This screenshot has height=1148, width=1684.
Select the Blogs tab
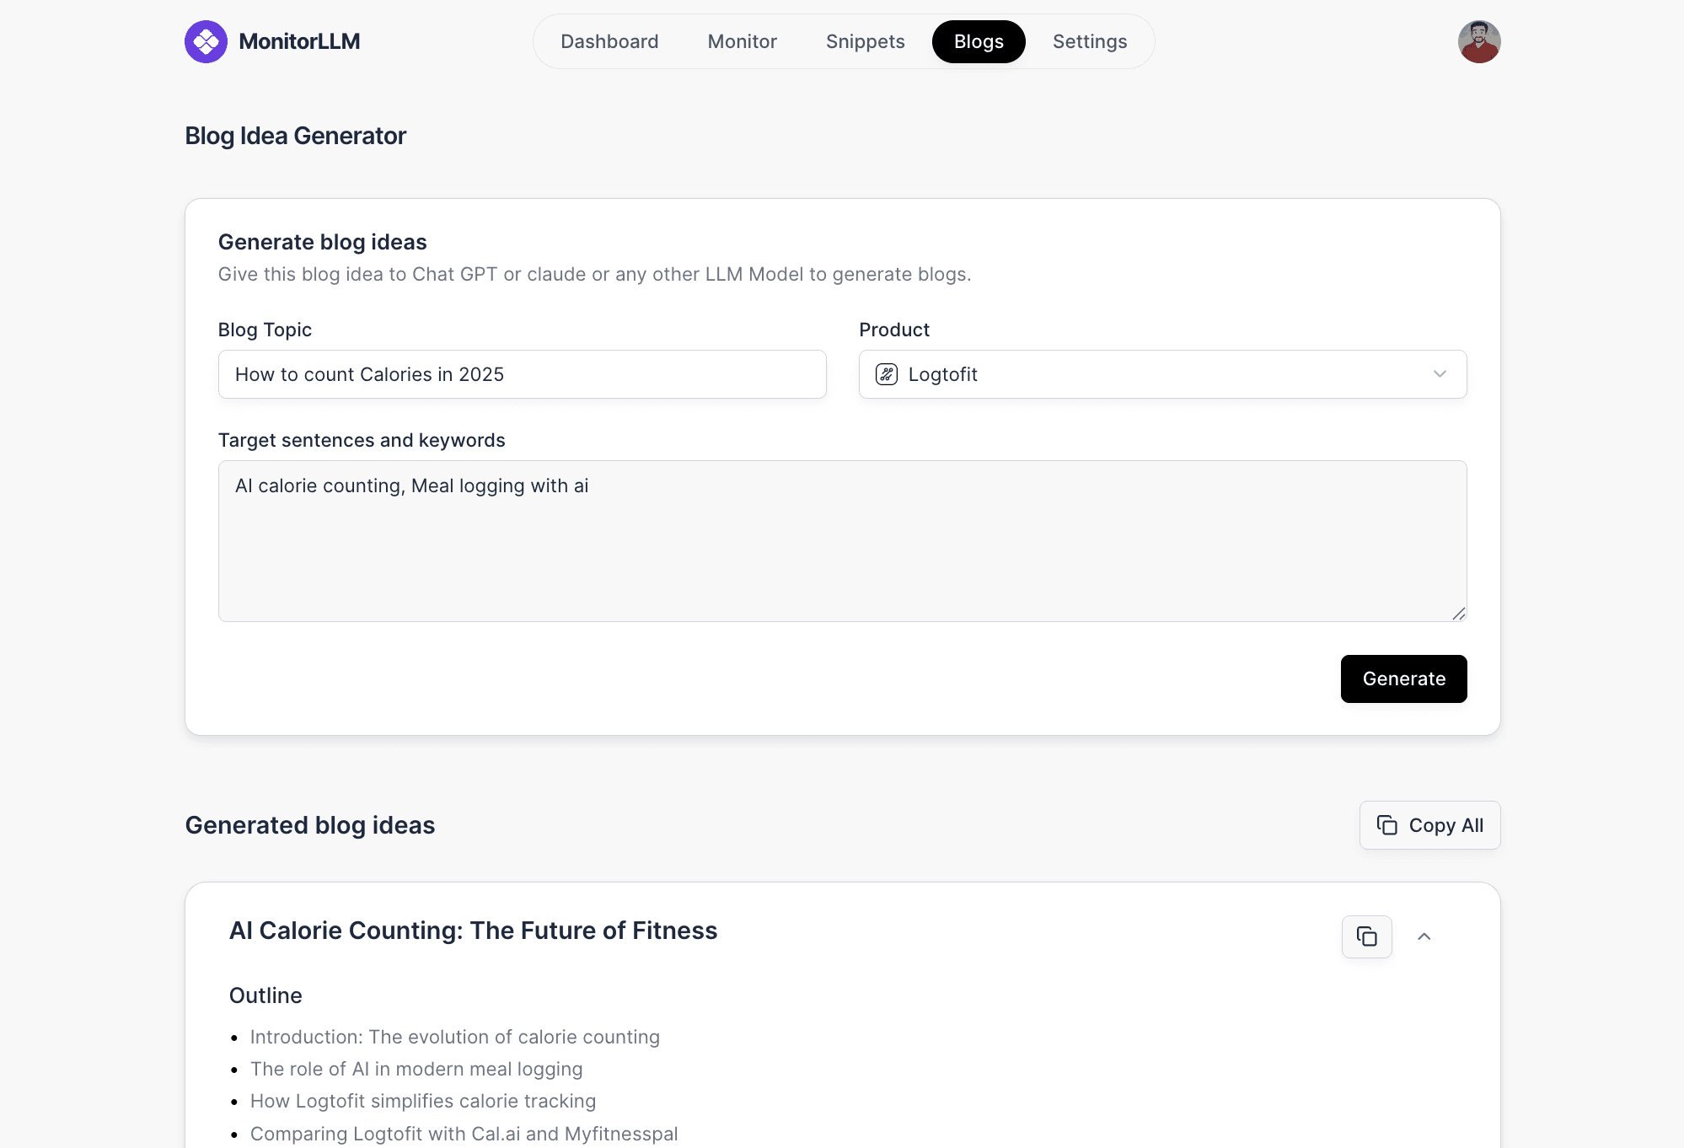[979, 41]
